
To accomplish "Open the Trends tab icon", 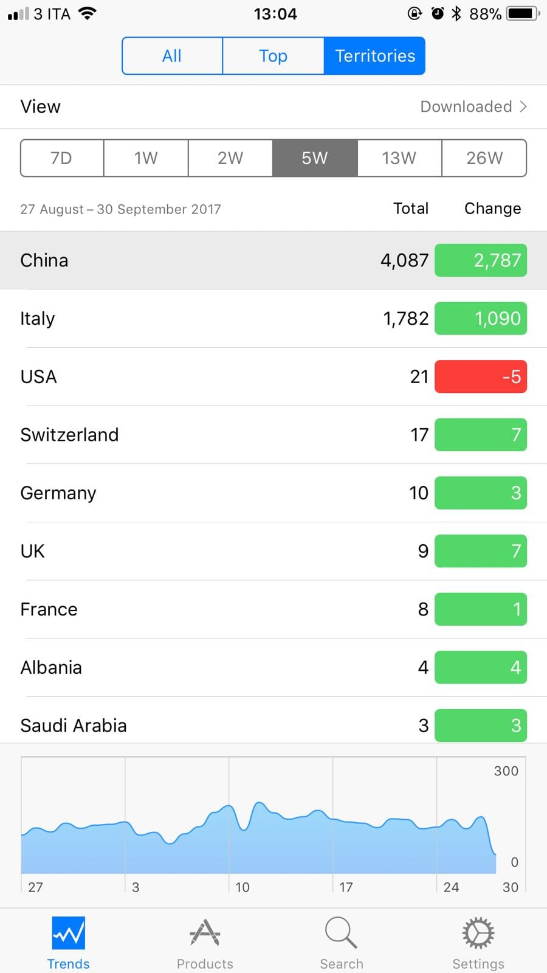I will 68,933.
